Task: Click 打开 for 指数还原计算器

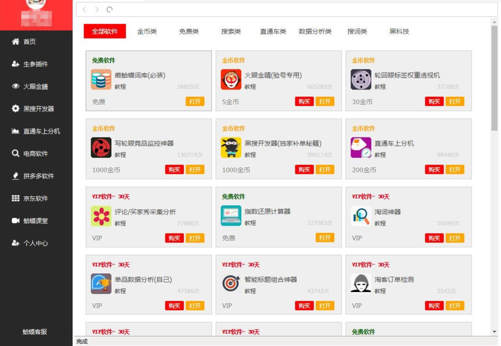Action: [325, 238]
